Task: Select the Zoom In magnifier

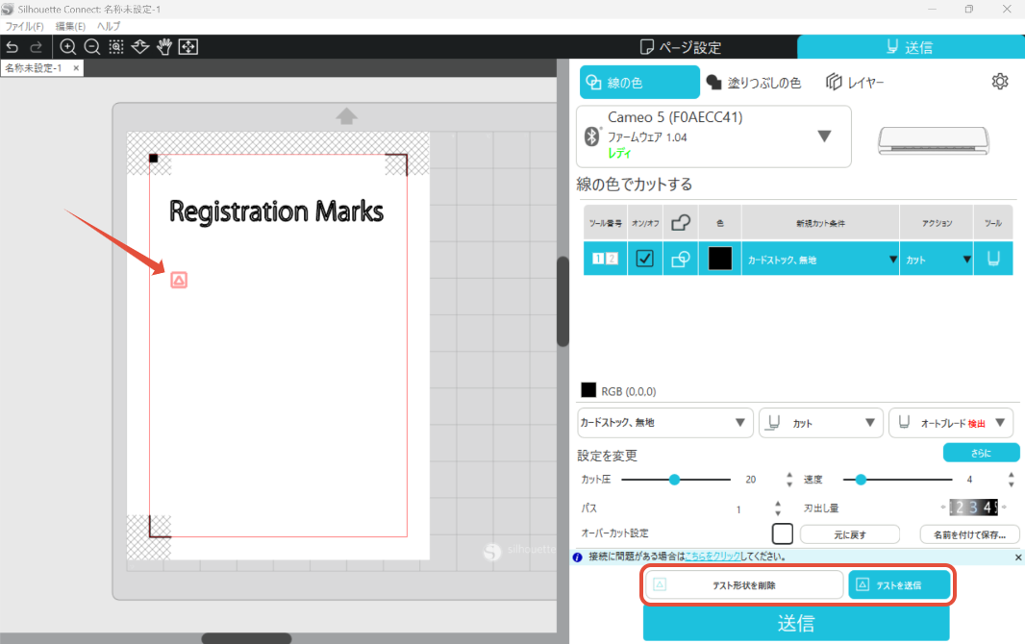Action: (68, 47)
